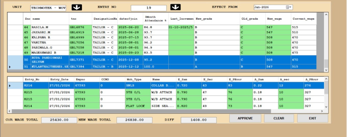Image resolution: width=347 pixels, height=137 pixels.
Task: Click the DIFF value field 1408.00
Action: click(x=198, y=120)
